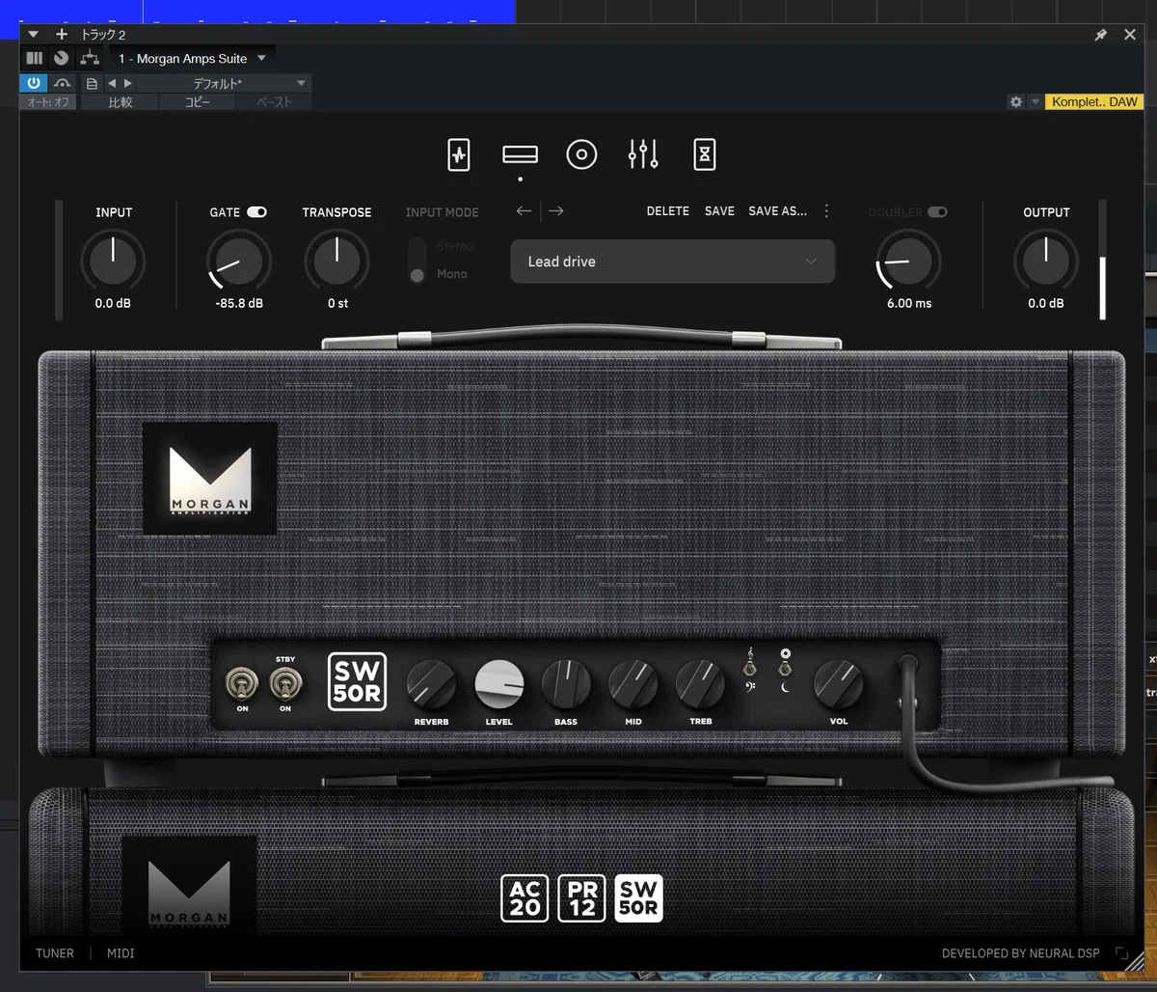
Task: Flip the STBY standby toggle switch
Action: [285, 685]
